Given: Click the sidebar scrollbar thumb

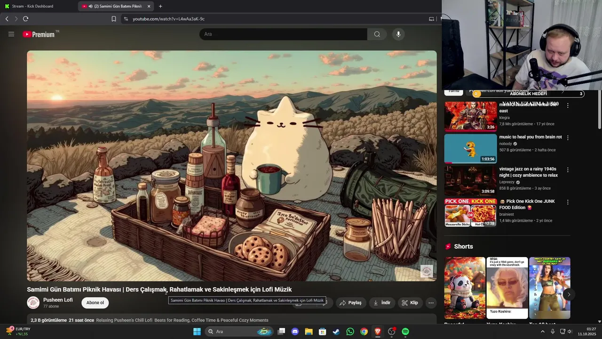Looking at the screenshot, I should (x=599, y=108).
